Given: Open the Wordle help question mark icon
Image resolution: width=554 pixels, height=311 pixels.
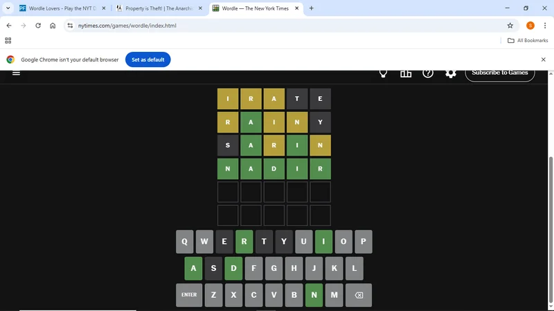Looking at the screenshot, I should pyautogui.click(x=428, y=73).
